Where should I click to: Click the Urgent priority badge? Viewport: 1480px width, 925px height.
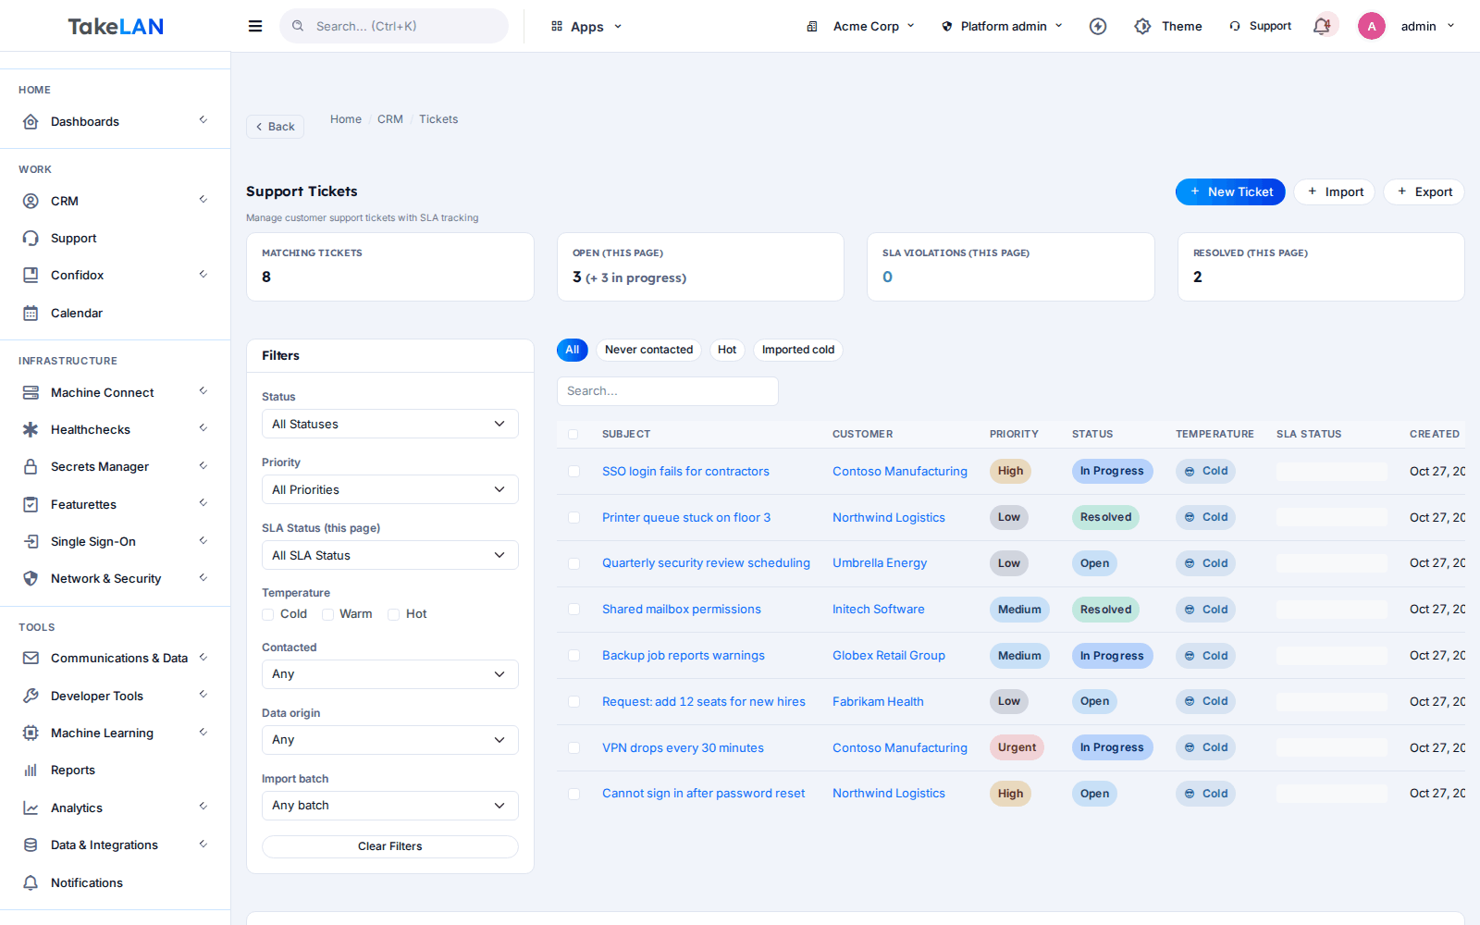(x=1017, y=747)
